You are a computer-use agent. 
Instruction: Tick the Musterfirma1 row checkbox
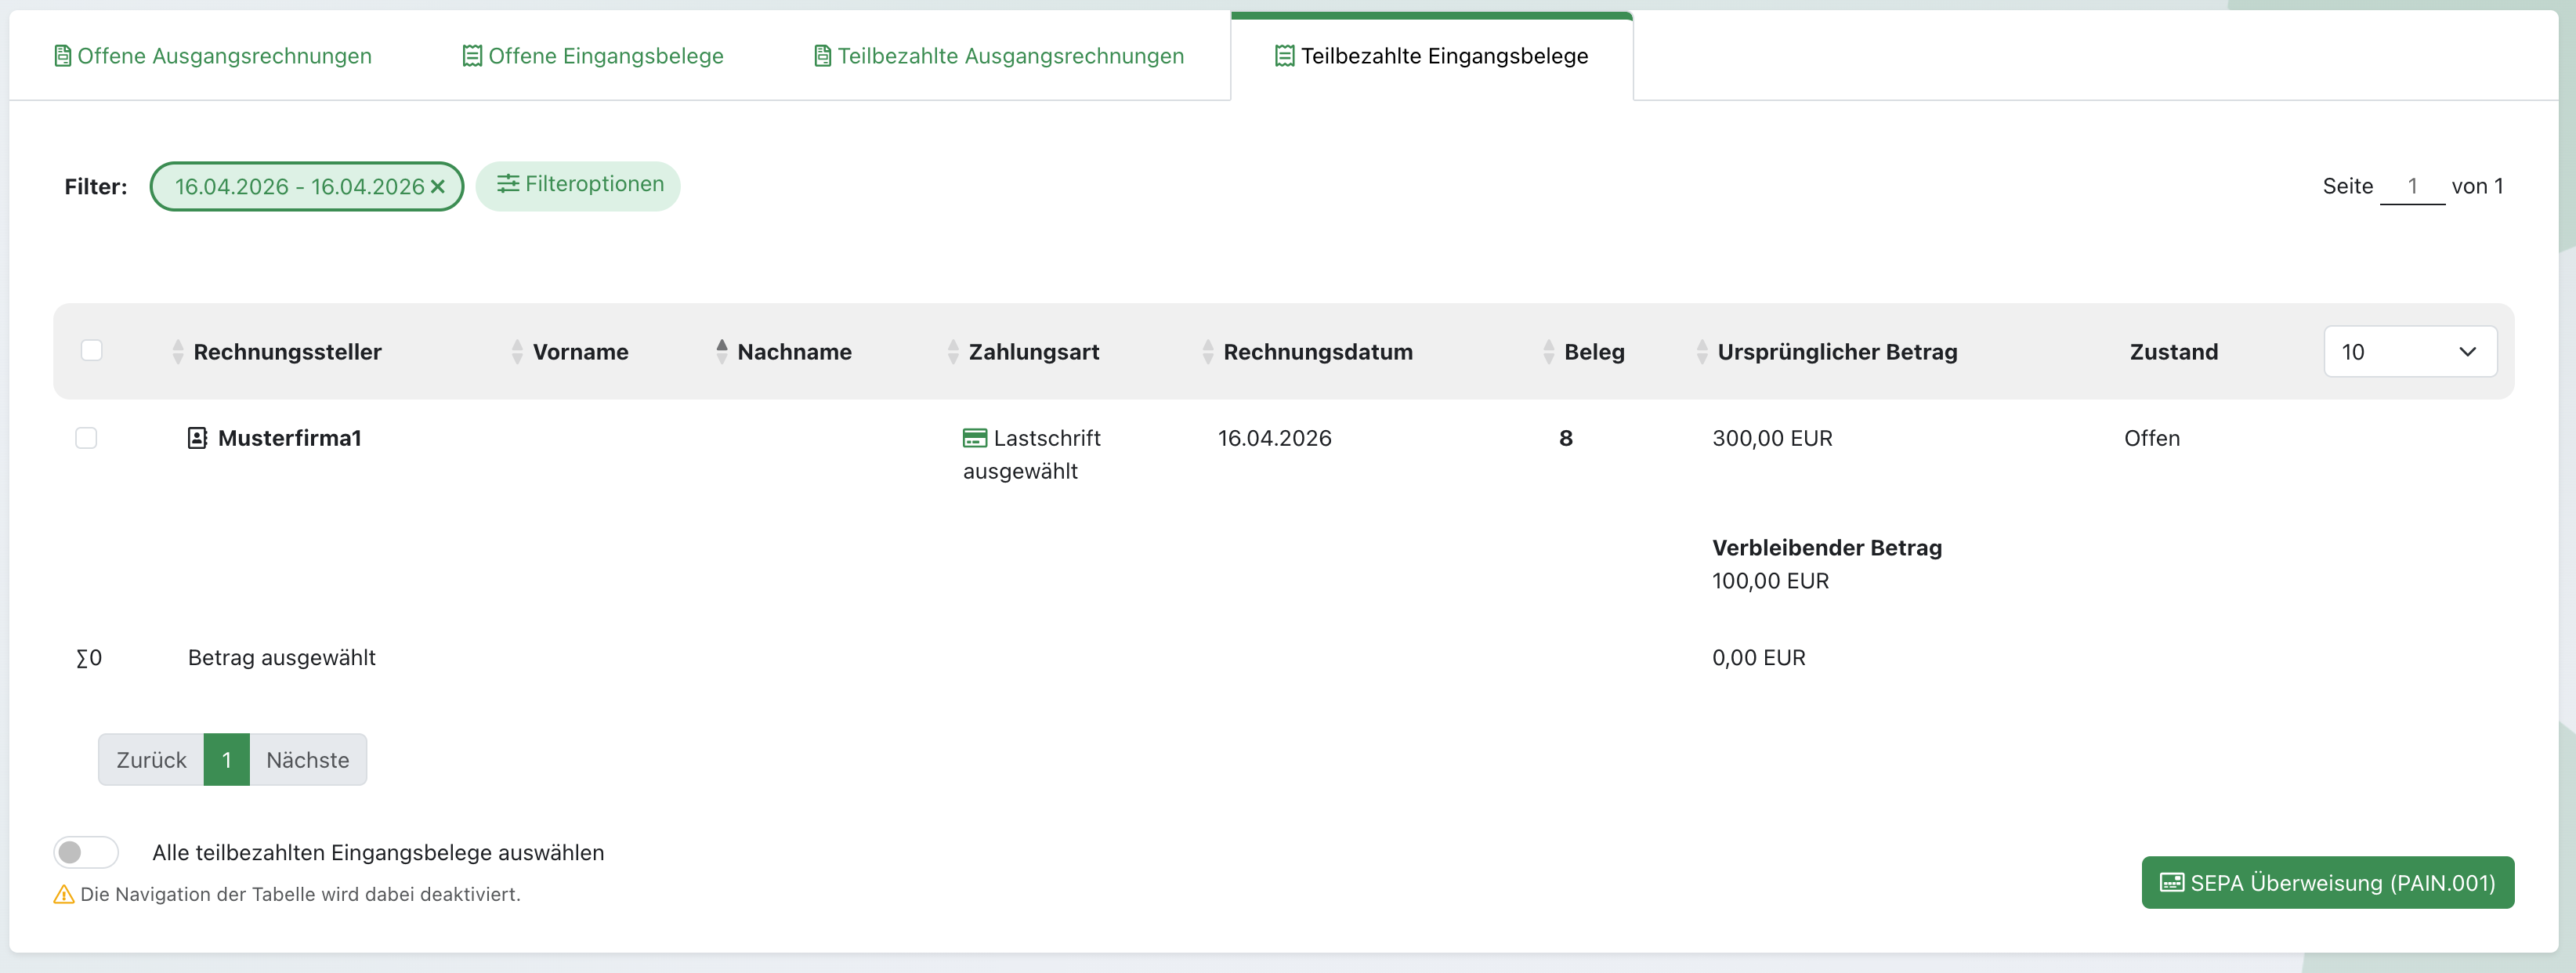point(86,438)
